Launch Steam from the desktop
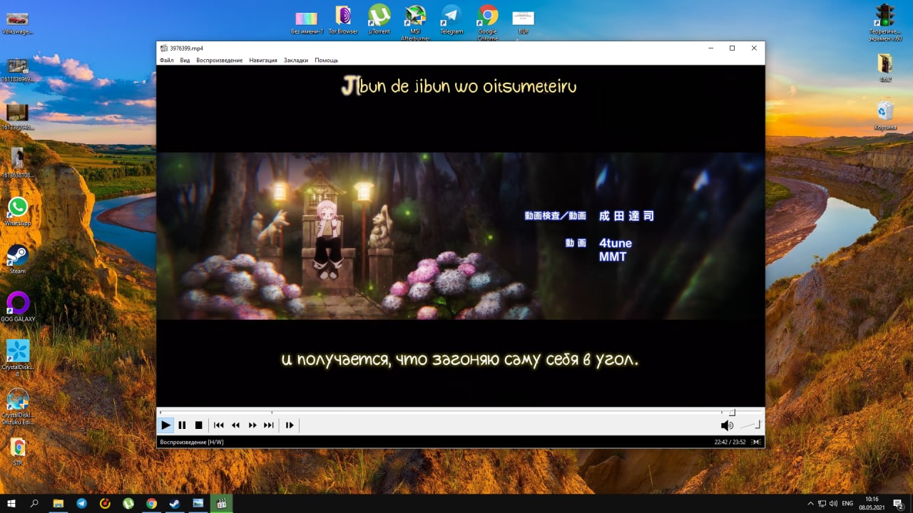 tap(17, 259)
